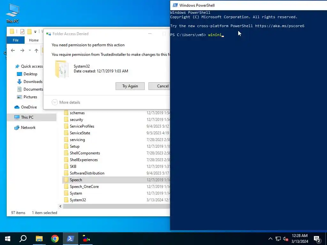Viewport: 327px width, 245px height.
Task: Go up one folder level arrow
Action: click(x=36, y=50)
